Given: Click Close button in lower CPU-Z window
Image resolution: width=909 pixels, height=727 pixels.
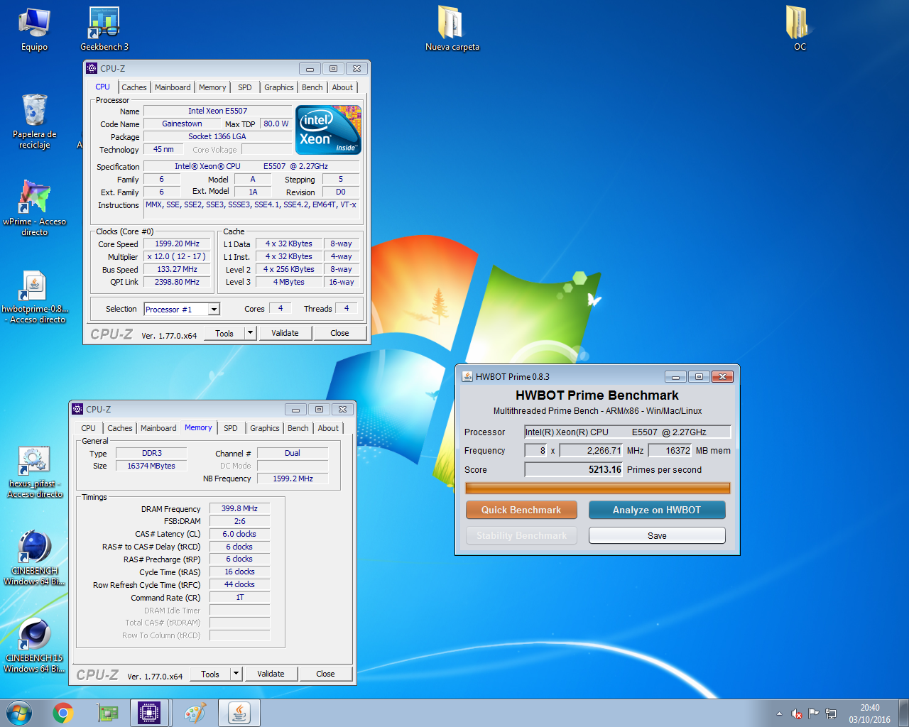Looking at the screenshot, I should tap(325, 674).
